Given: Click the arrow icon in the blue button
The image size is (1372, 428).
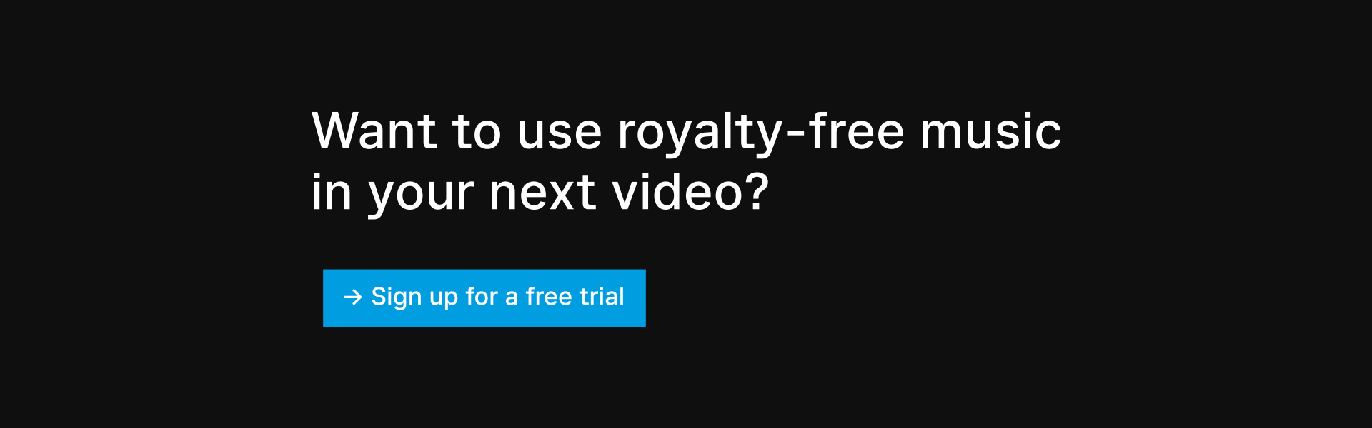Looking at the screenshot, I should click(353, 297).
